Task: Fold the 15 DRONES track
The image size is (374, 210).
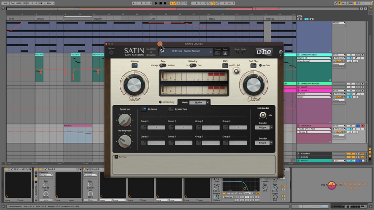Action: [298, 126]
